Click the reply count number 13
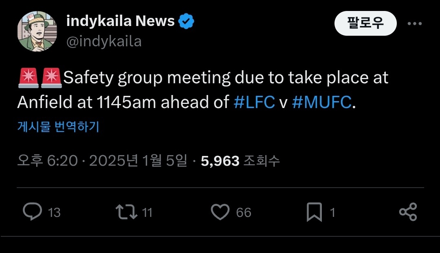 coord(54,212)
